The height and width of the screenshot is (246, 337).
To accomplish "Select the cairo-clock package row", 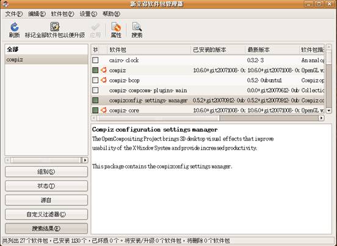I will [208, 60].
